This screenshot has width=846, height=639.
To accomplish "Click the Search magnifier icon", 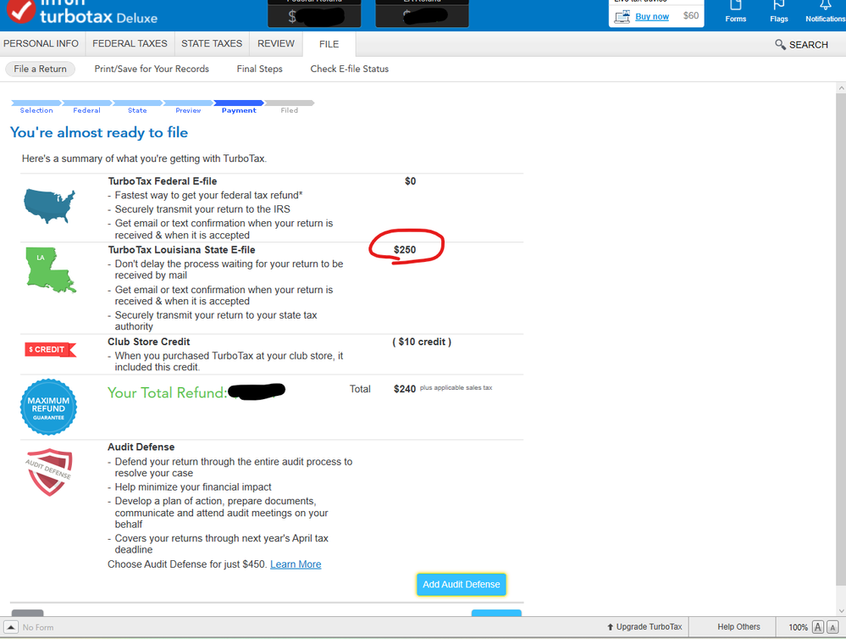I will pyautogui.click(x=780, y=45).
